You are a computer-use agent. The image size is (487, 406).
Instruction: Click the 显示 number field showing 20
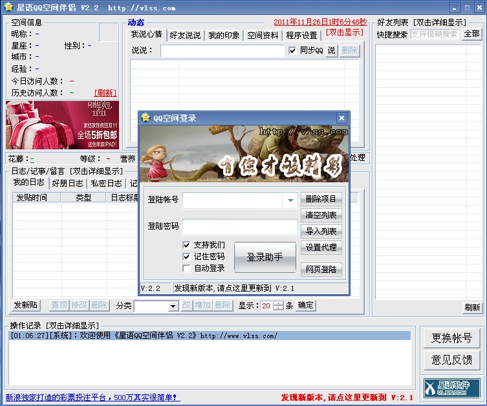[x=267, y=306]
